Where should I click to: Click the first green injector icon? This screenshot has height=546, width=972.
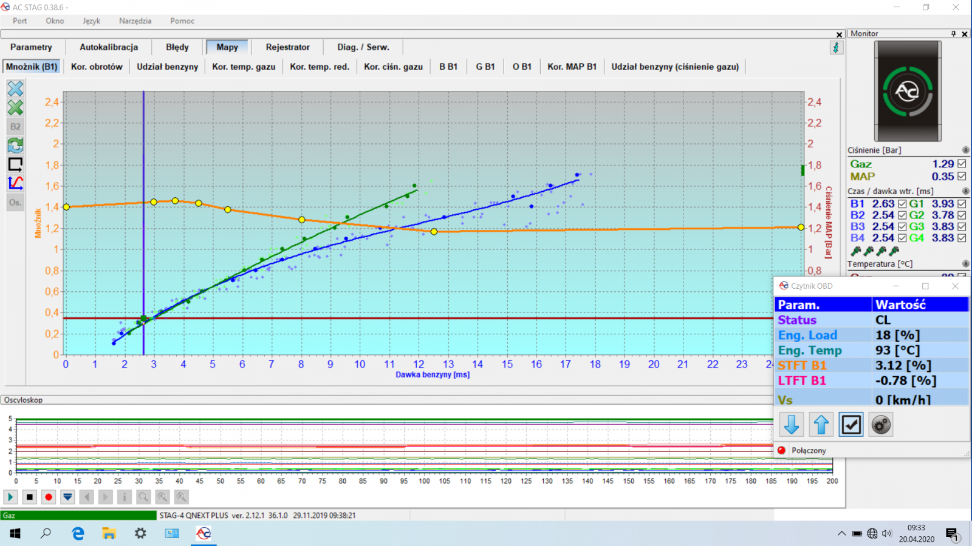(x=856, y=251)
